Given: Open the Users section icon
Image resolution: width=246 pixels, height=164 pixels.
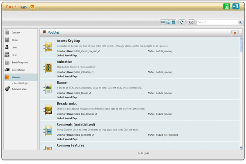Looking at the screenshot, I should 7,47.
